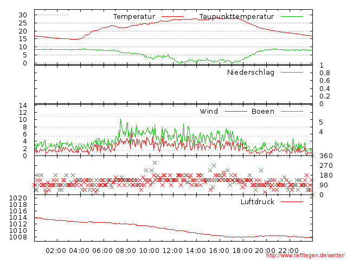Click the green Niederschlag legend line
This screenshot has width=347, height=260.
click(292, 72)
